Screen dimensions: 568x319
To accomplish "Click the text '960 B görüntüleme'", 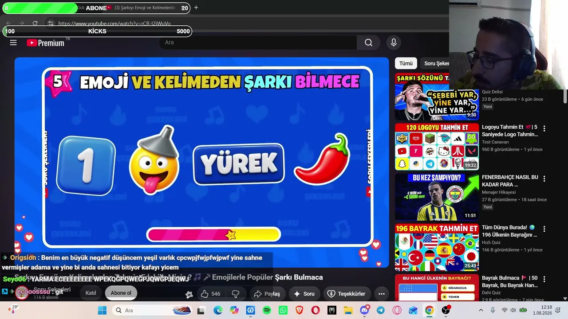I will coord(501,149).
